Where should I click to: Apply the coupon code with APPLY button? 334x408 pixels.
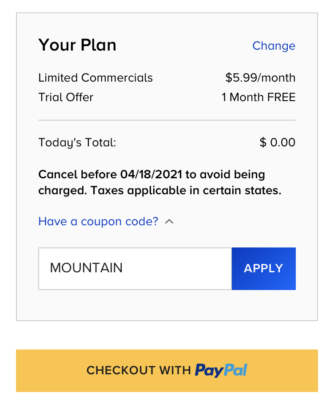264,269
